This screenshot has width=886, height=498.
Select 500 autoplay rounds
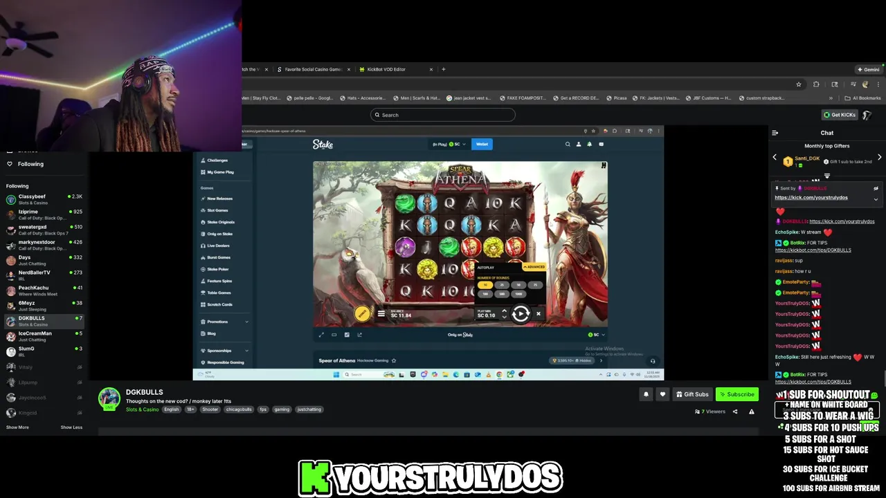[x=502, y=293]
